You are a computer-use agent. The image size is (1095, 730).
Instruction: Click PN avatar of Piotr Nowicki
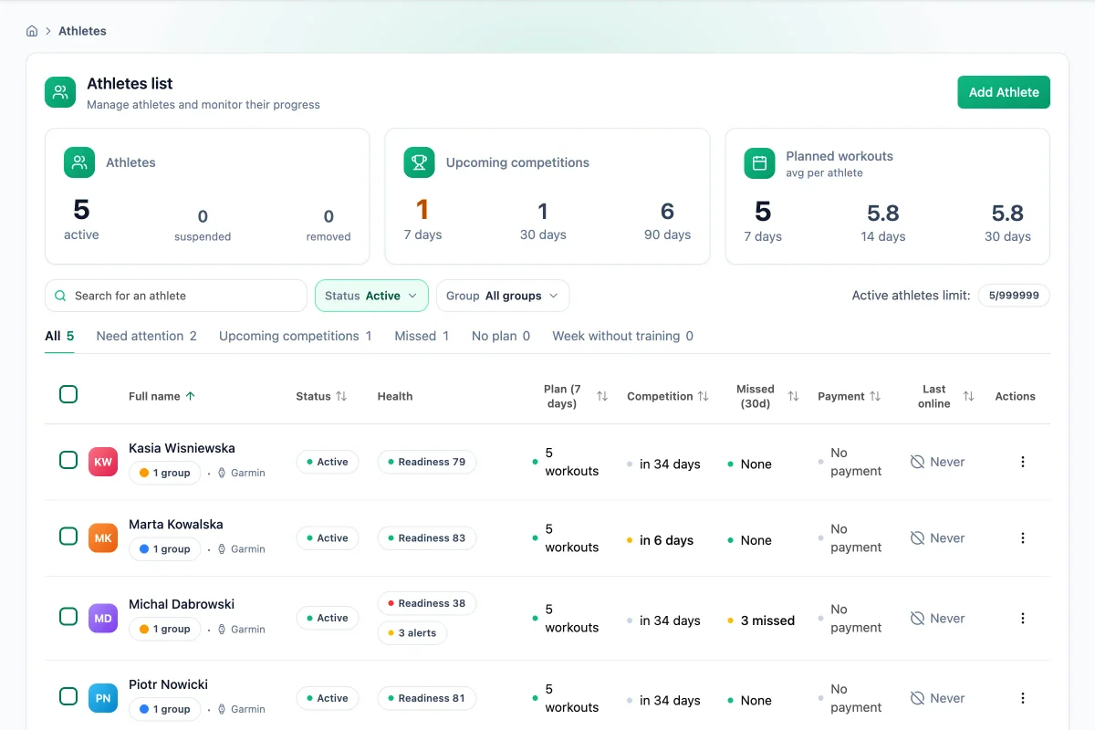click(103, 698)
